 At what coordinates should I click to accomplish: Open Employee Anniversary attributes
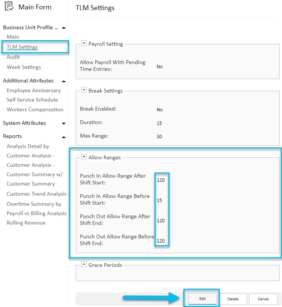(x=33, y=90)
